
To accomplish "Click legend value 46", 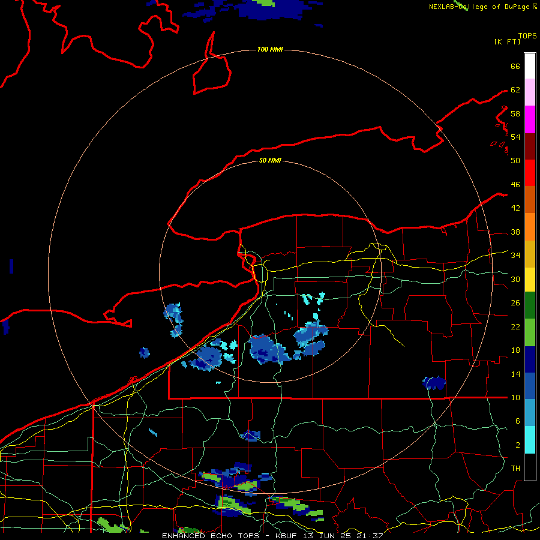I will tap(515, 185).
